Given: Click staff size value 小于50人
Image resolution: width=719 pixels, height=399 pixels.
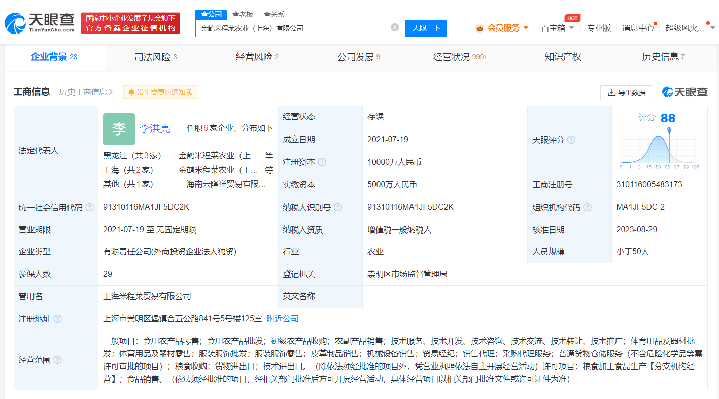Looking at the screenshot, I should pyautogui.click(x=633, y=252).
